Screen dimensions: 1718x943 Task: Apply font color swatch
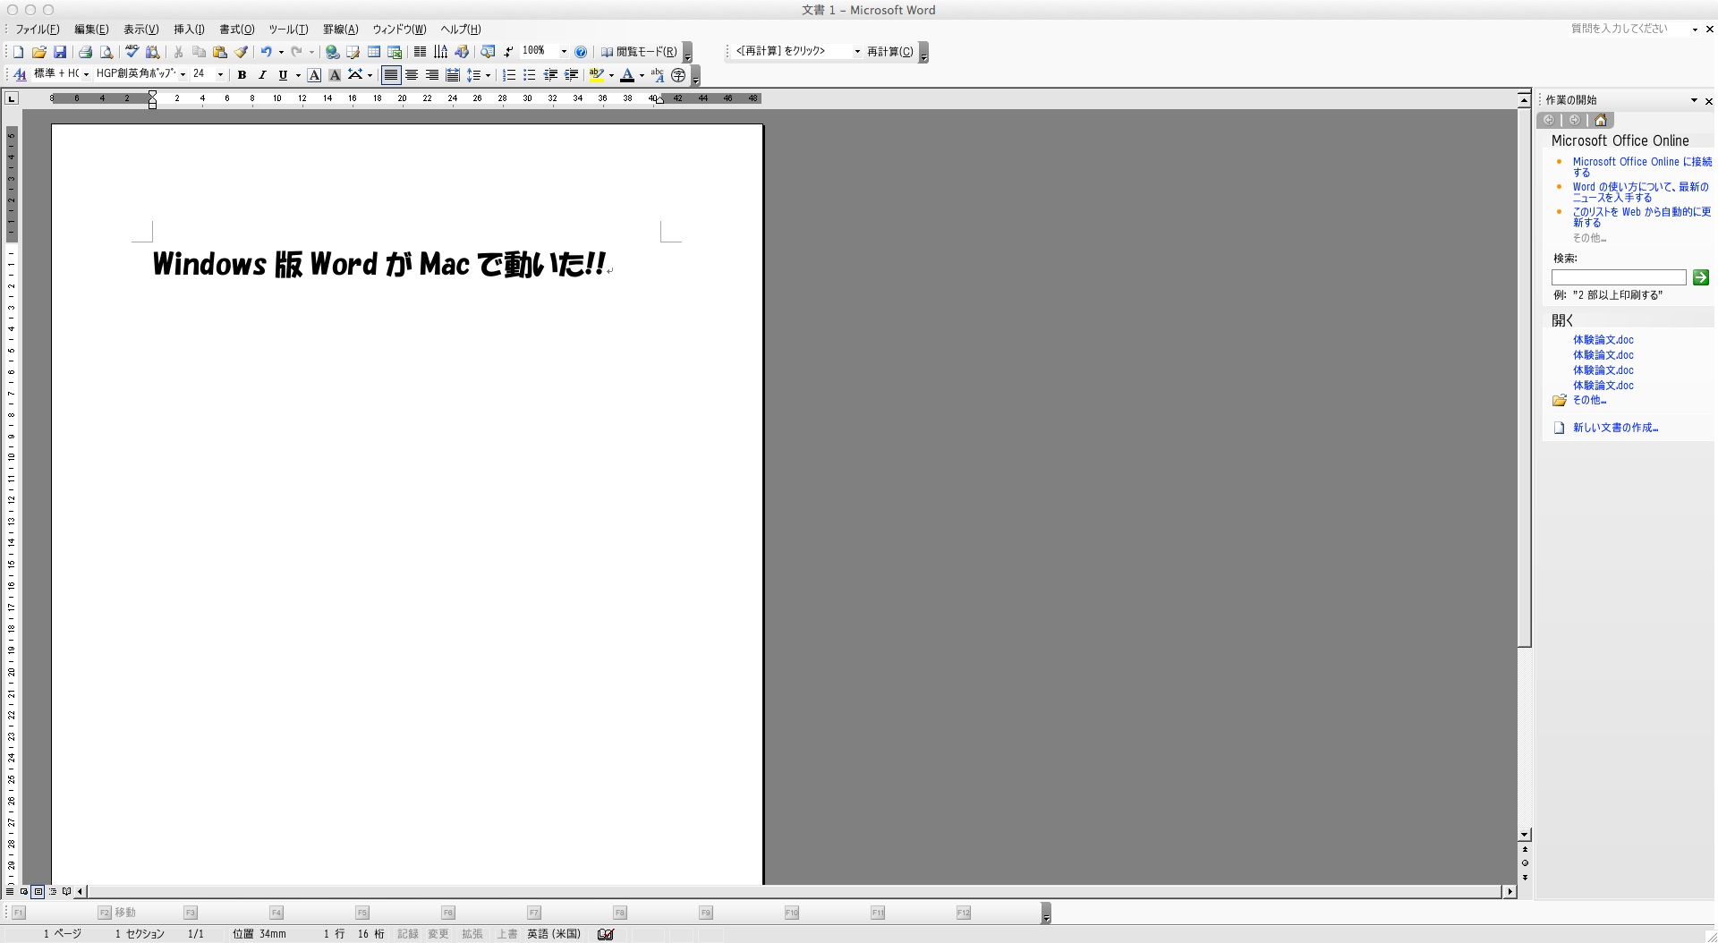coord(628,75)
